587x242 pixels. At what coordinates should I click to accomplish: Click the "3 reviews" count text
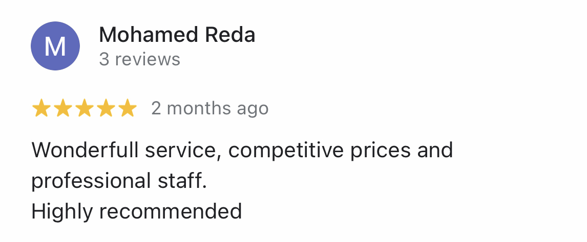pos(139,59)
